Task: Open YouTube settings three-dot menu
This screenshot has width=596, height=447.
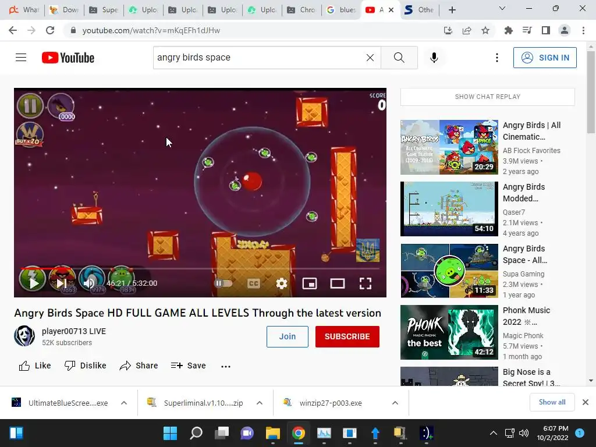Action: click(x=497, y=58)
